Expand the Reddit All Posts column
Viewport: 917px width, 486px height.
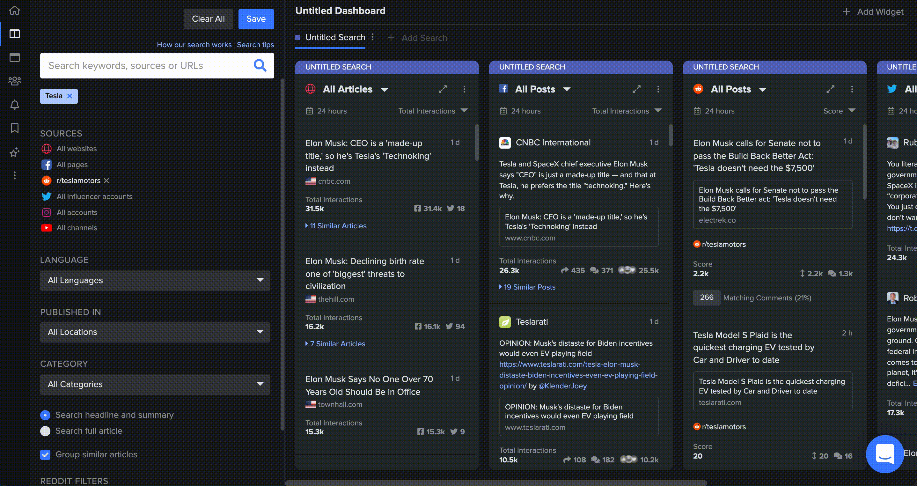831,89
